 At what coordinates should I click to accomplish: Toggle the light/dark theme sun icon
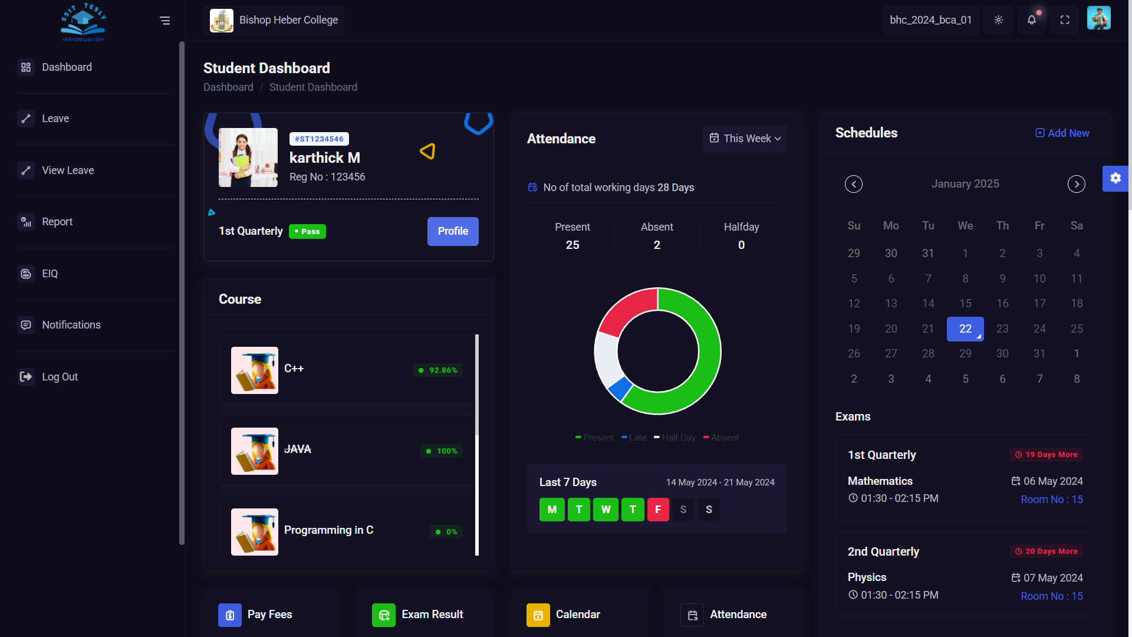coord(998,20)
